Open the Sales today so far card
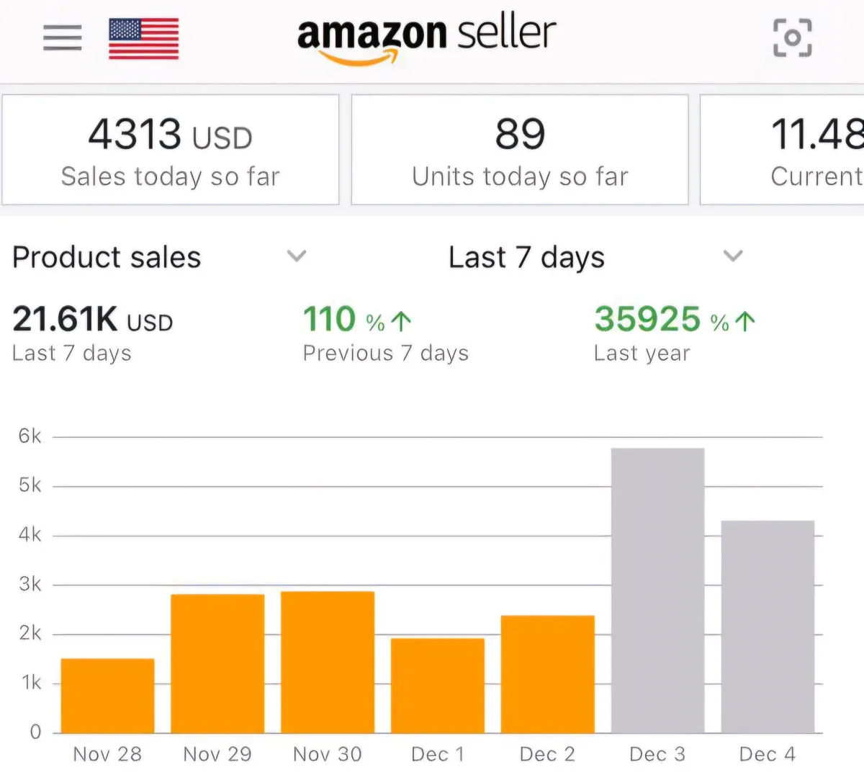 click(170, 150)
